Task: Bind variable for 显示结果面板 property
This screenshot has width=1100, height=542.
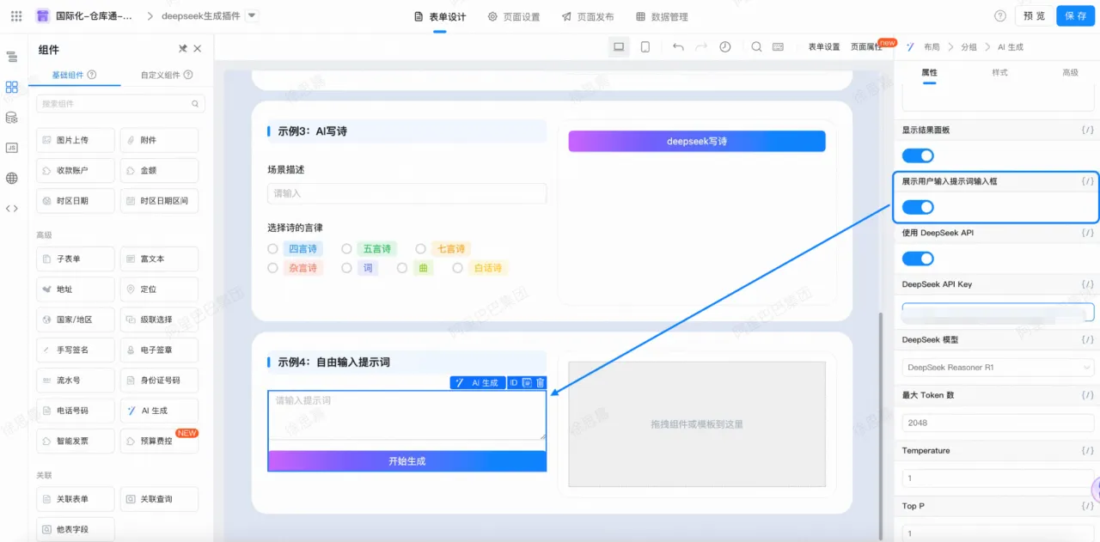Action: [1087, 131]
